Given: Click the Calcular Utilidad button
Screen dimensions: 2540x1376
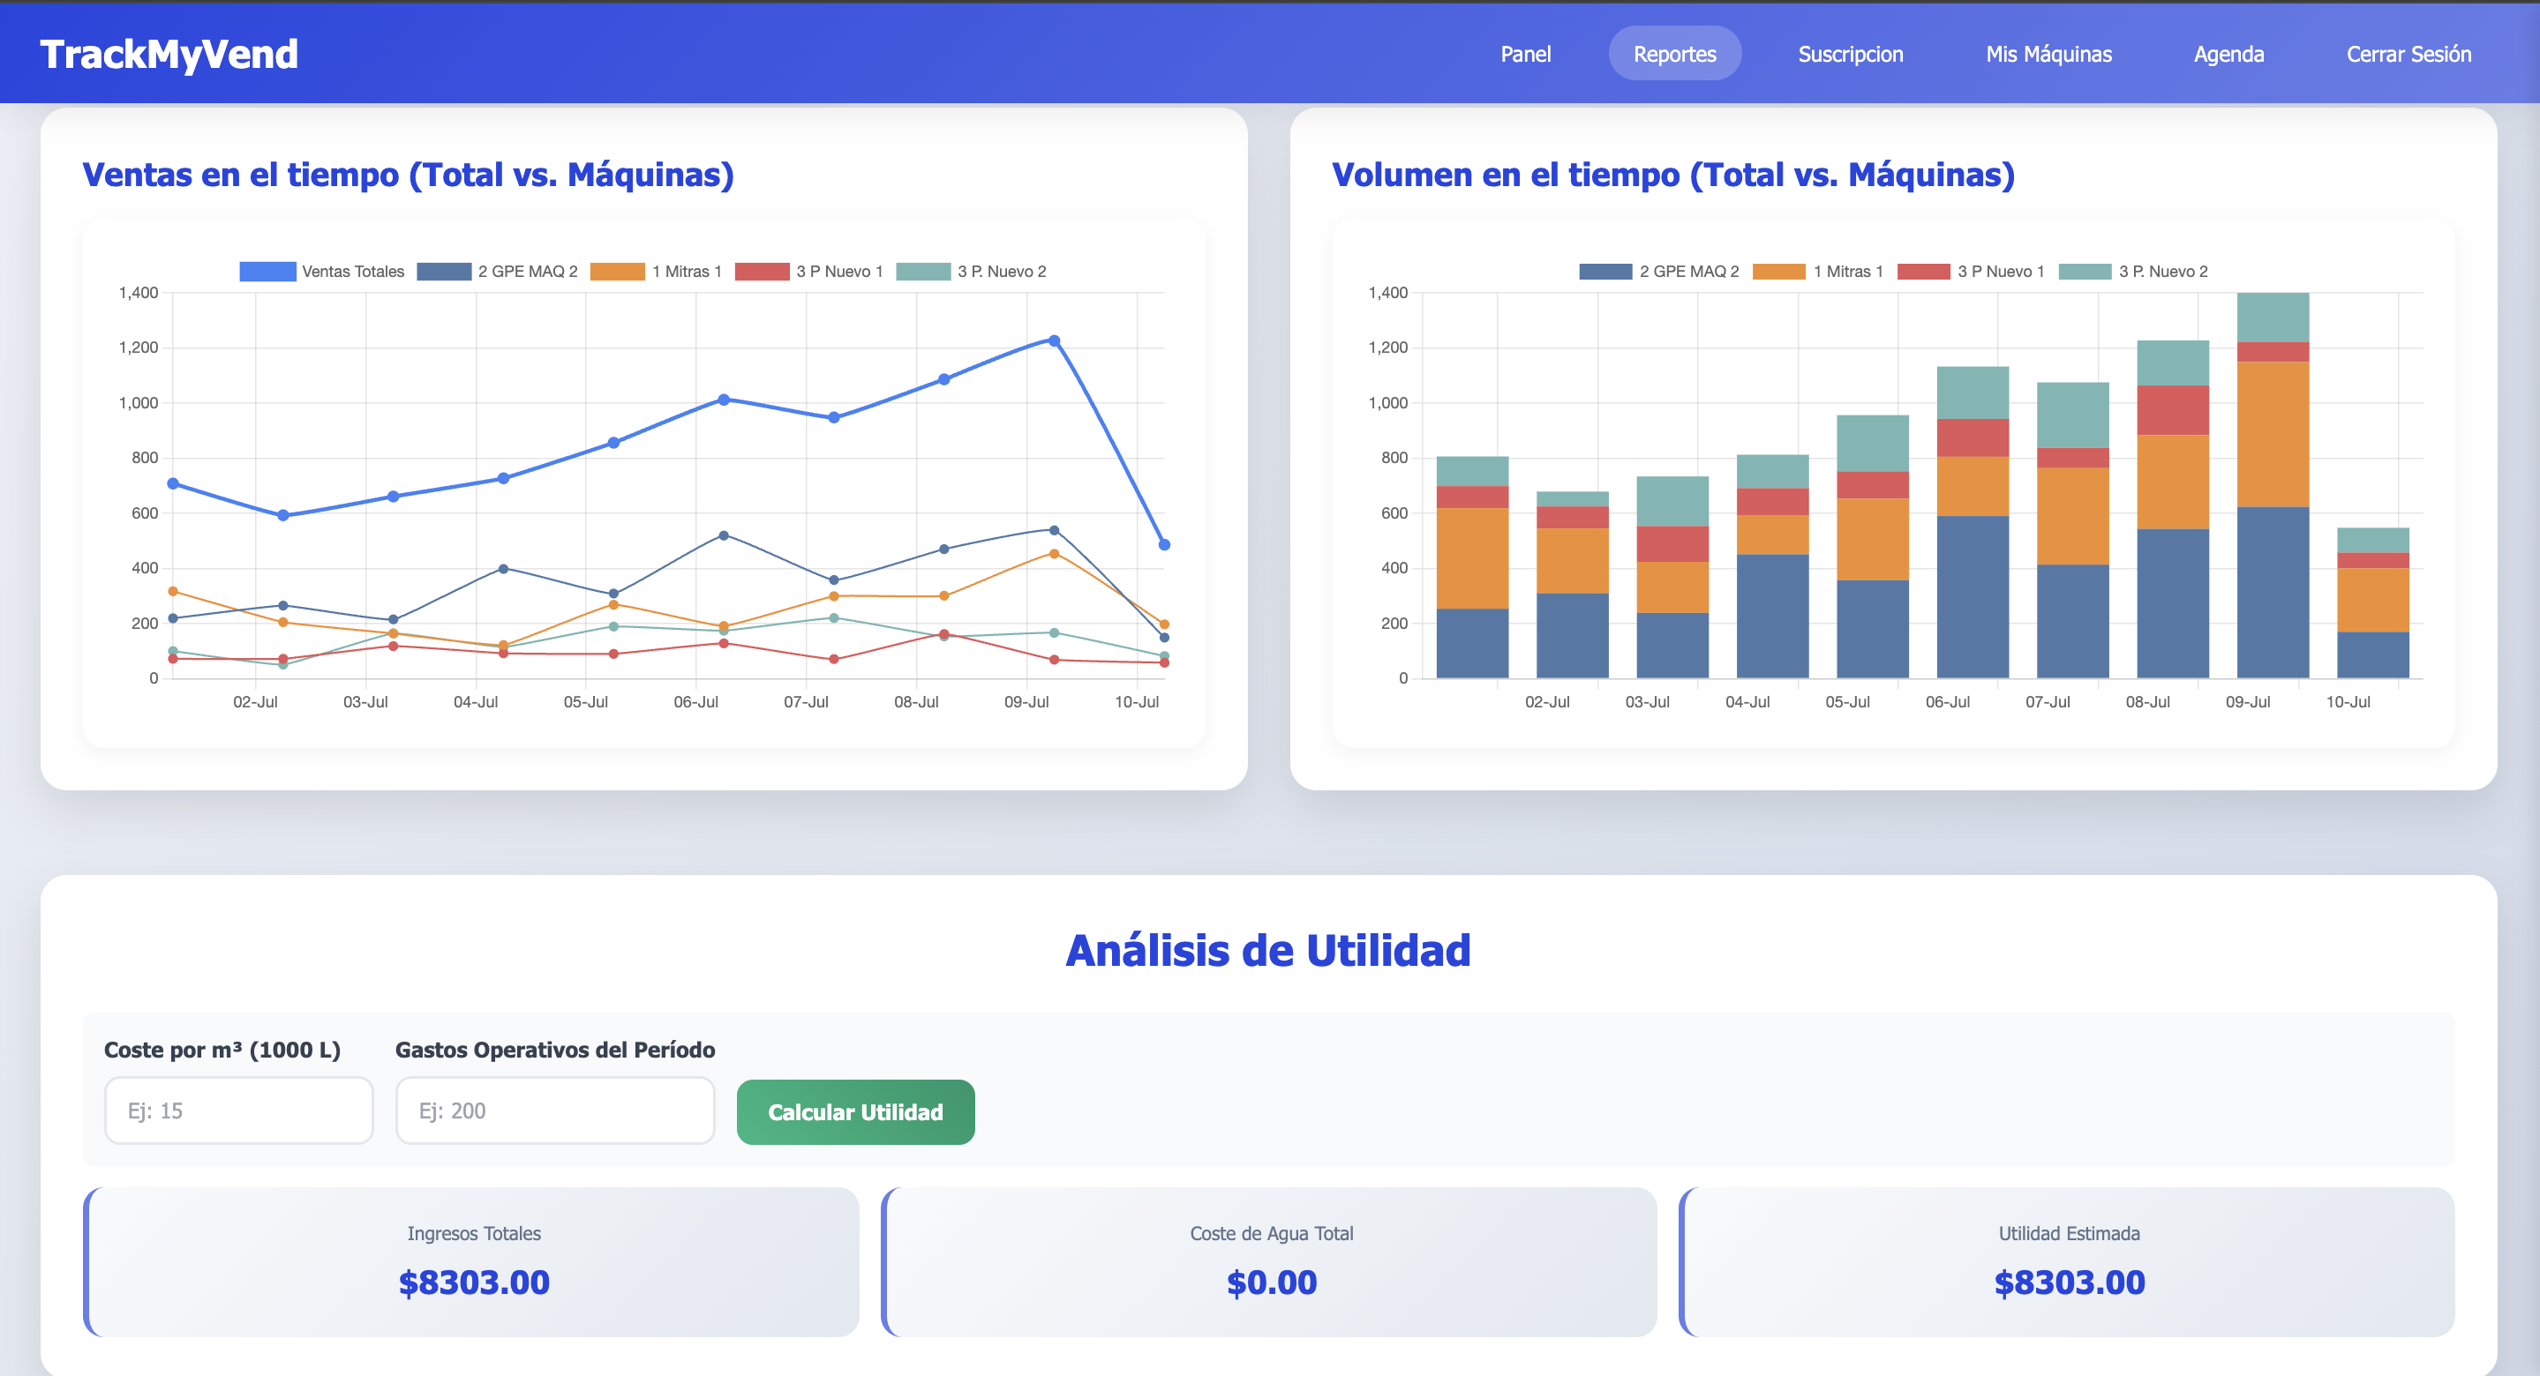Looking at the screenshot, I should (855, 1112).
